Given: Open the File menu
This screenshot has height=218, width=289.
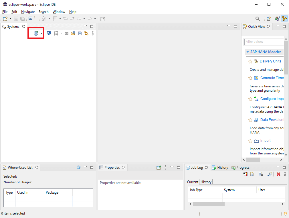Looking at the screenshot, I should (5, 12).
